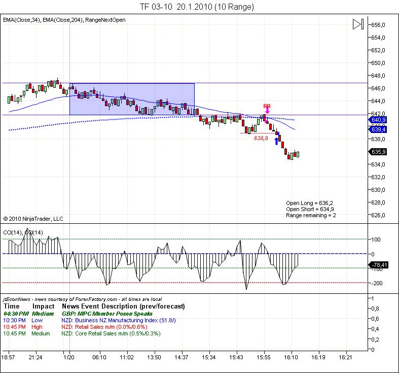Click the News Event Description column header
The width and height of the screenshot is (399, 373).
[123, 306]
